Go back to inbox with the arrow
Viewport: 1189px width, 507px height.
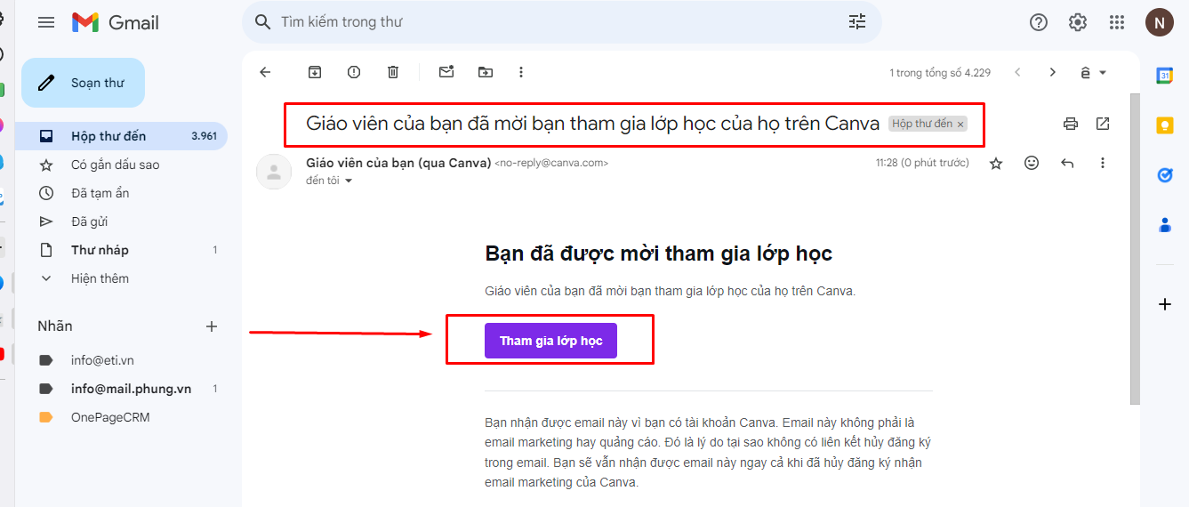[x=265, y=72]
